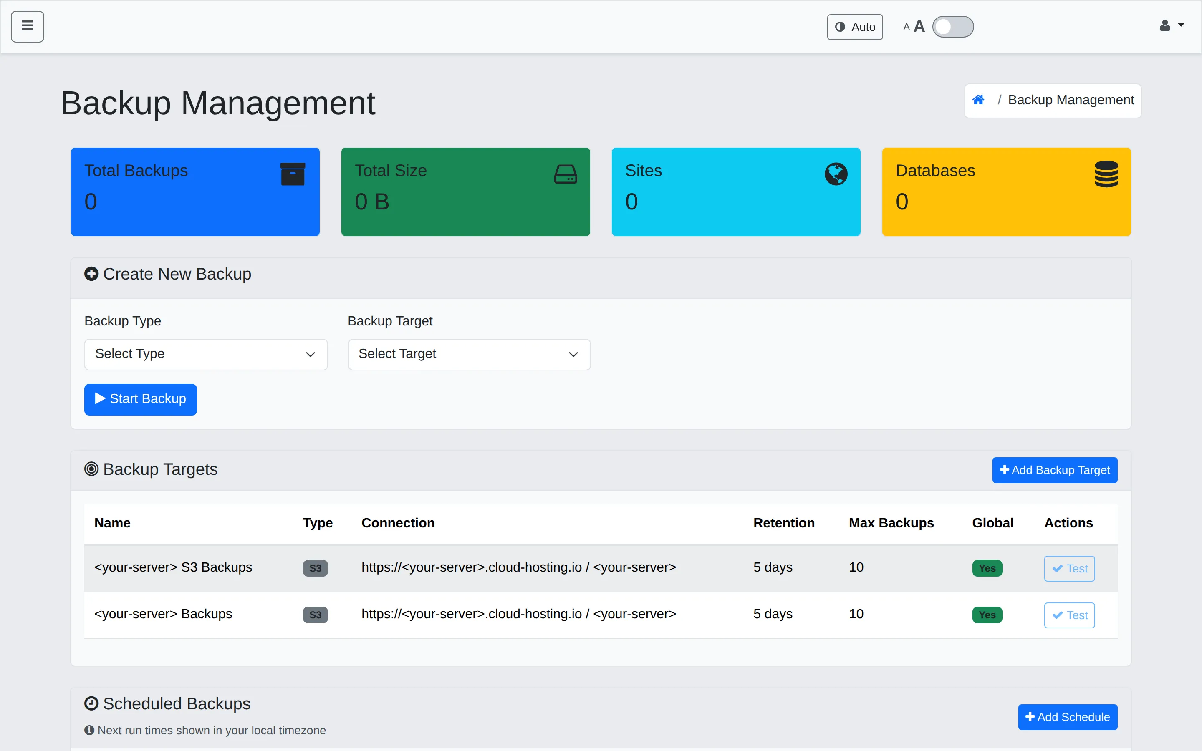Click the small and large A font size indicator
This screenshot has height=751, width=1202.
coord(914,26)
